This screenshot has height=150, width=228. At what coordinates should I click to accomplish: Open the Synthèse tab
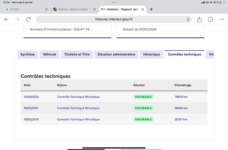[x=28, y=54]
